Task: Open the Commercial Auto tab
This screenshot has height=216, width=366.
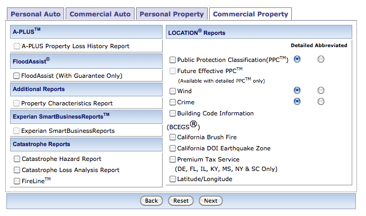Action: tap(100, 14)
